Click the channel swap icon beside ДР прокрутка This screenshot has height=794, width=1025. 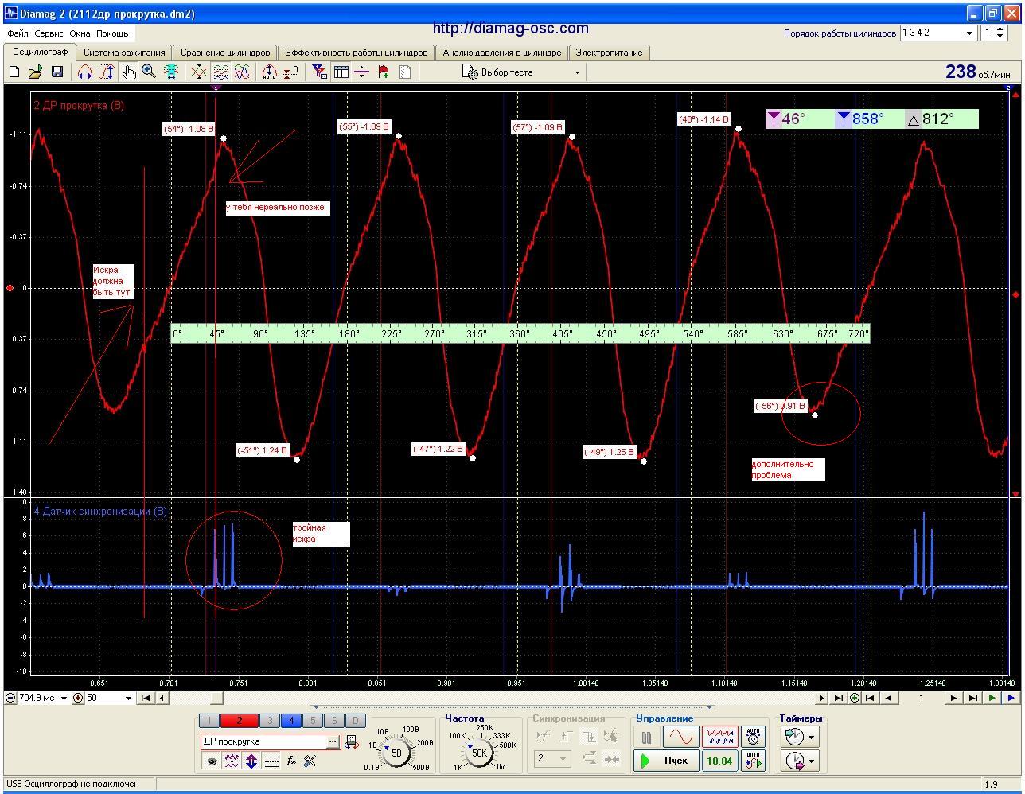click(x=351, y=742)
